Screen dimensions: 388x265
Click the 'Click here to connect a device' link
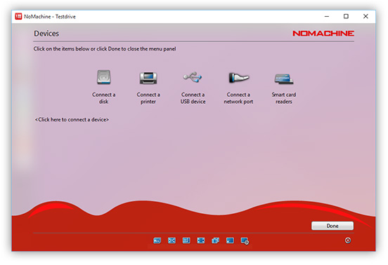(72, 120)
